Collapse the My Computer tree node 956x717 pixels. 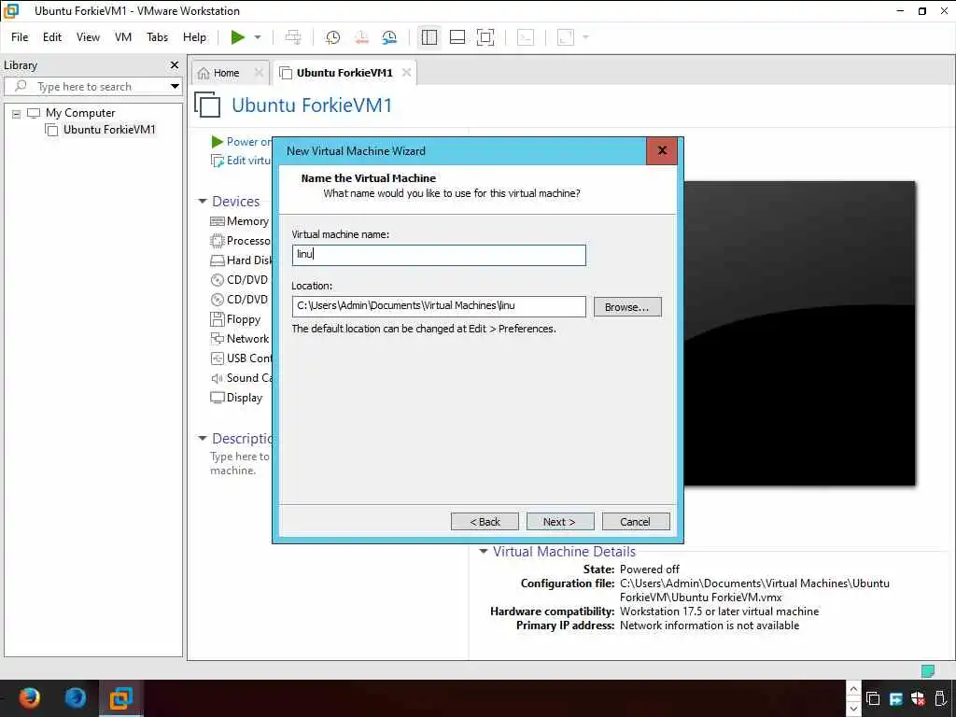[17, 113]
